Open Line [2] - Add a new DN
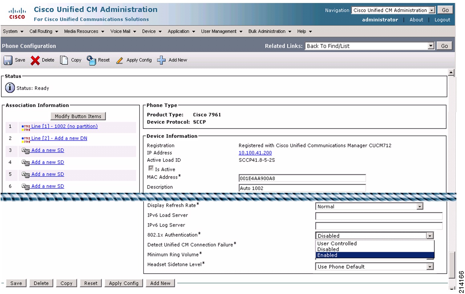Image resolution: width=465 pixels, height=294 pixels. point(59,138)
